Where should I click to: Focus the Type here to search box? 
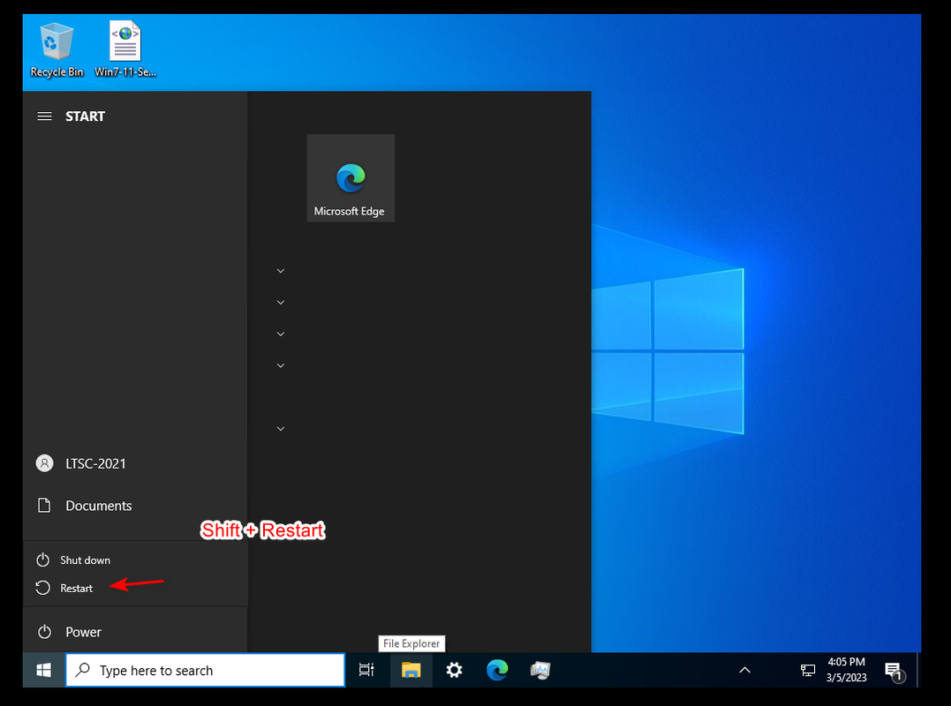point(205,670)
